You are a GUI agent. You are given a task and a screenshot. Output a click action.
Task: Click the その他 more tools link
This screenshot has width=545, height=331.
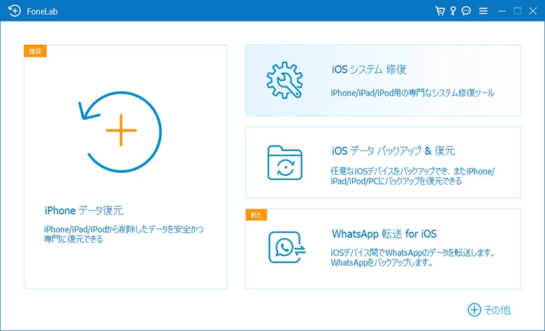(x=497, y=309)
